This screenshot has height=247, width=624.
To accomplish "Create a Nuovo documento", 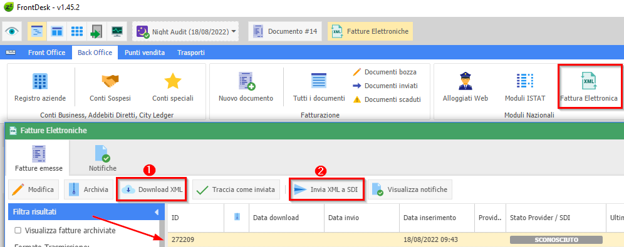I will coord(246,87).
